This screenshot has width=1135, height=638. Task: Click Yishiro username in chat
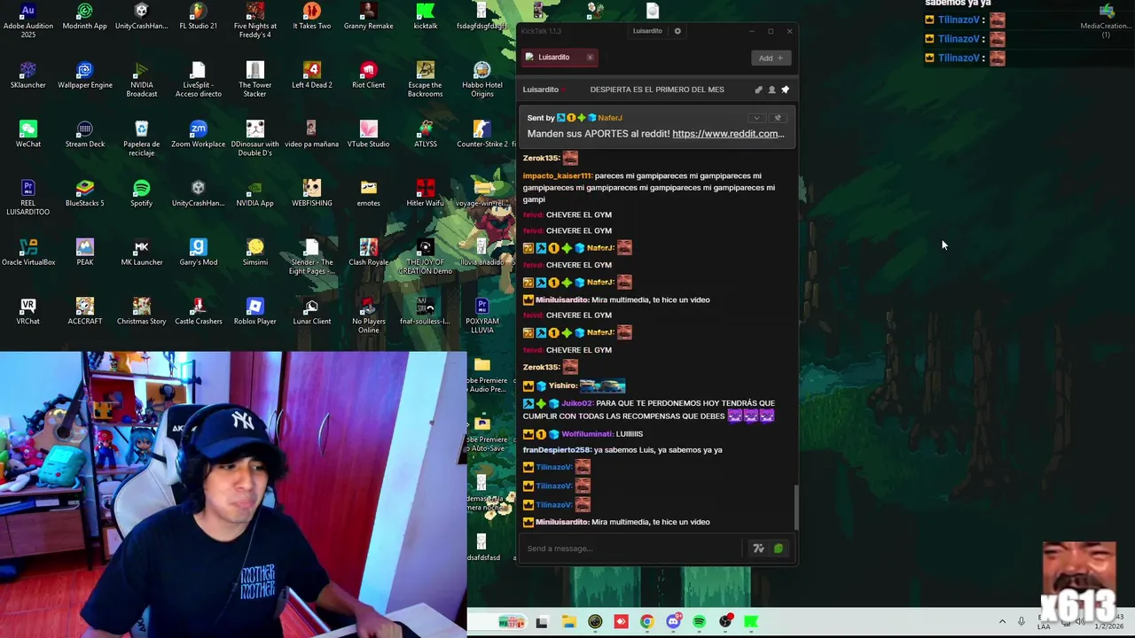(x=562, y=386)
